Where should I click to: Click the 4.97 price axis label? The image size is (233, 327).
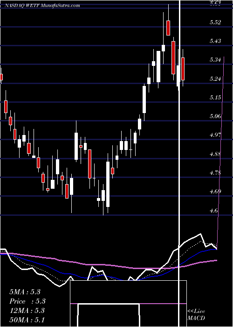pos(215,135)
